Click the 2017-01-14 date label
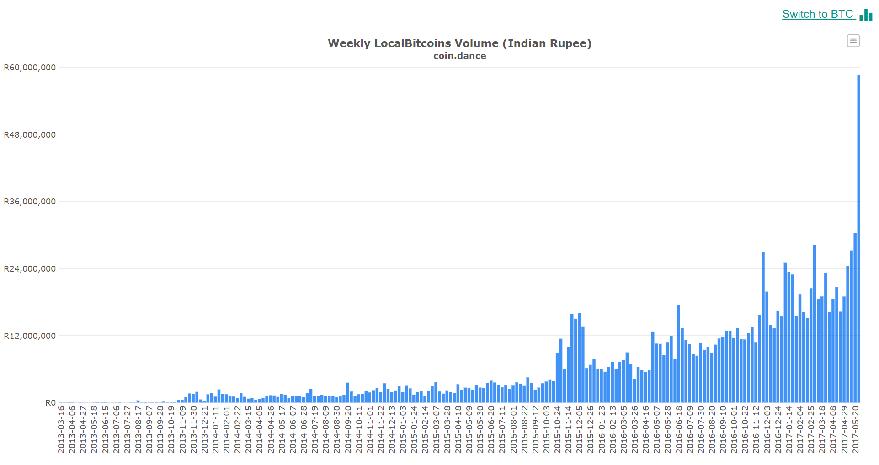This screenshot has width=879, height=465. pyautogui.click(x=789, y=430)
